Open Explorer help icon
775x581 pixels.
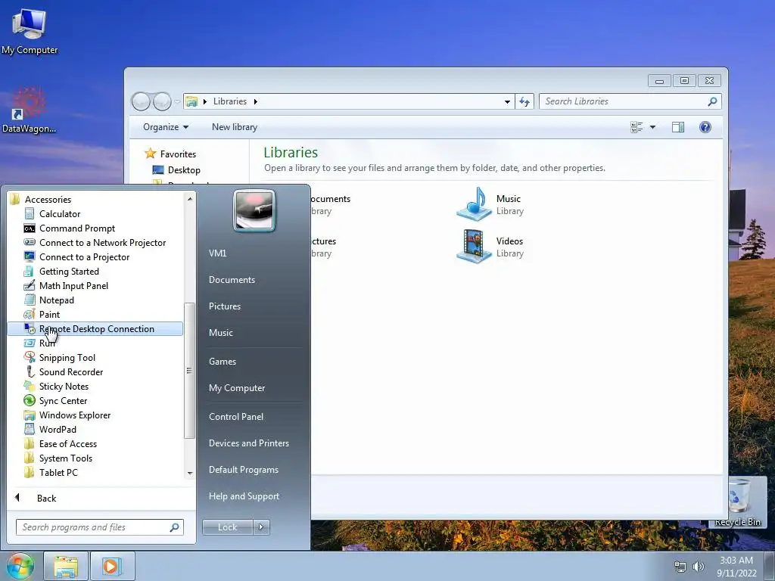(705, 127)
